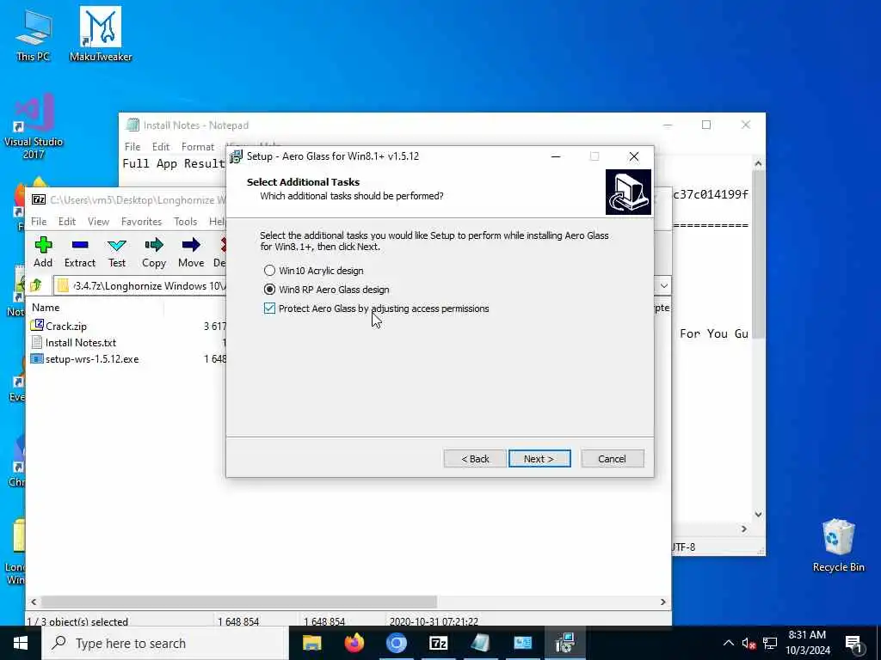Switch to Notepad taskbar button

coord(480,643)
